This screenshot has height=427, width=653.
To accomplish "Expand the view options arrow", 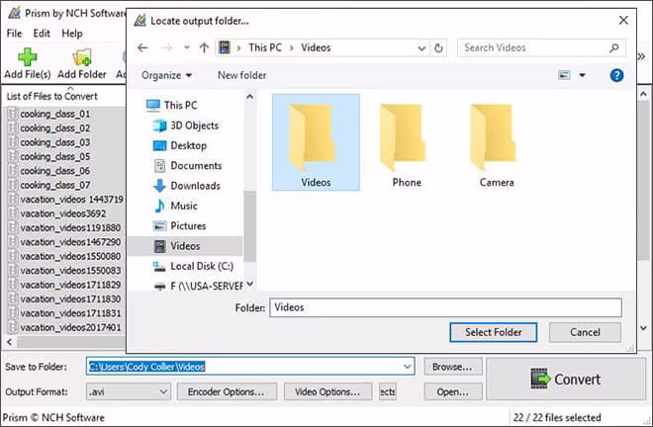I will point(582,75).
